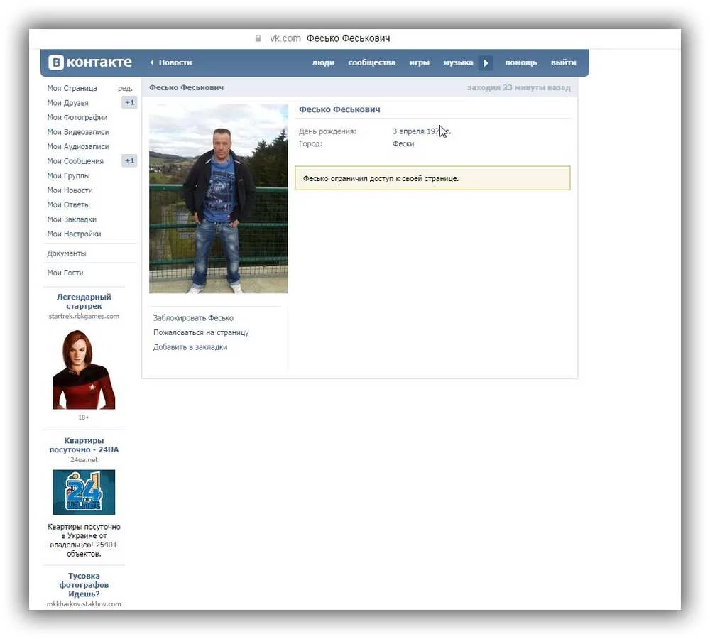Screen dimensions: 710x639
Task: Click the ad title Легендарный стартрек
Action: click(84, 302)
